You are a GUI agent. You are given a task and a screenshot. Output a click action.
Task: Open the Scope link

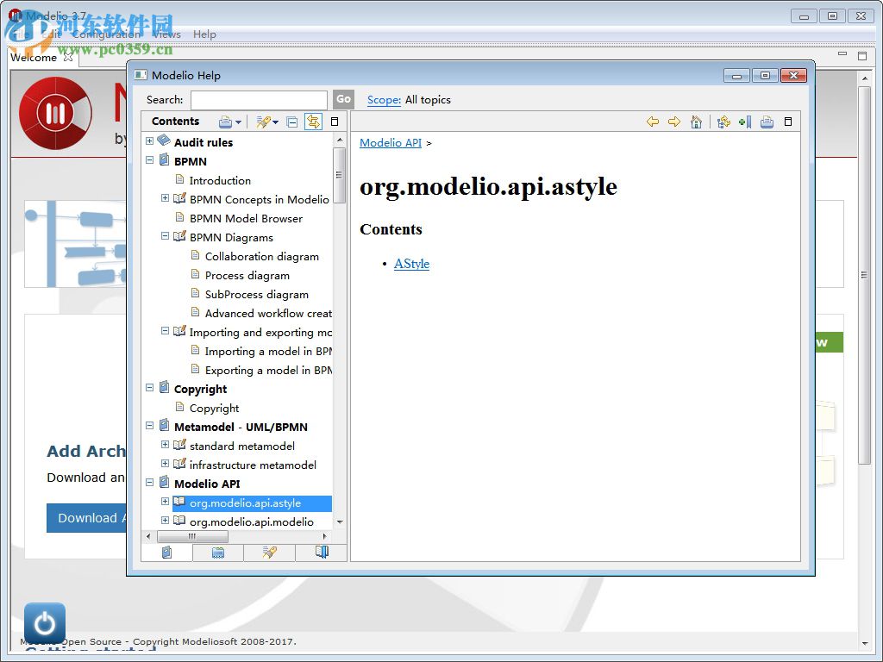[384, 100]
